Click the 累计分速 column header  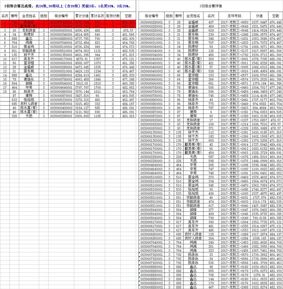[x=82, y=16]
